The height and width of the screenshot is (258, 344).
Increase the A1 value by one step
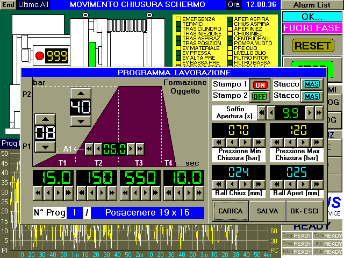pyautogui.click(x=131, y=148)
